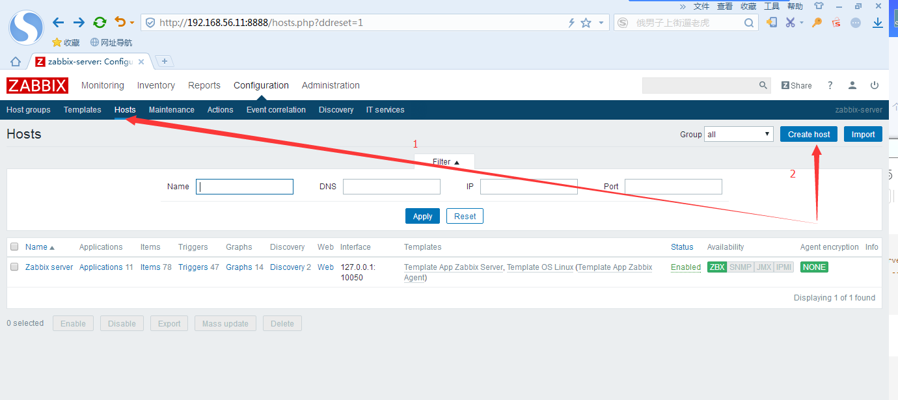Open the Monitoring menu
Viewport: 898px width, 400px height.
tap(102, 85)
